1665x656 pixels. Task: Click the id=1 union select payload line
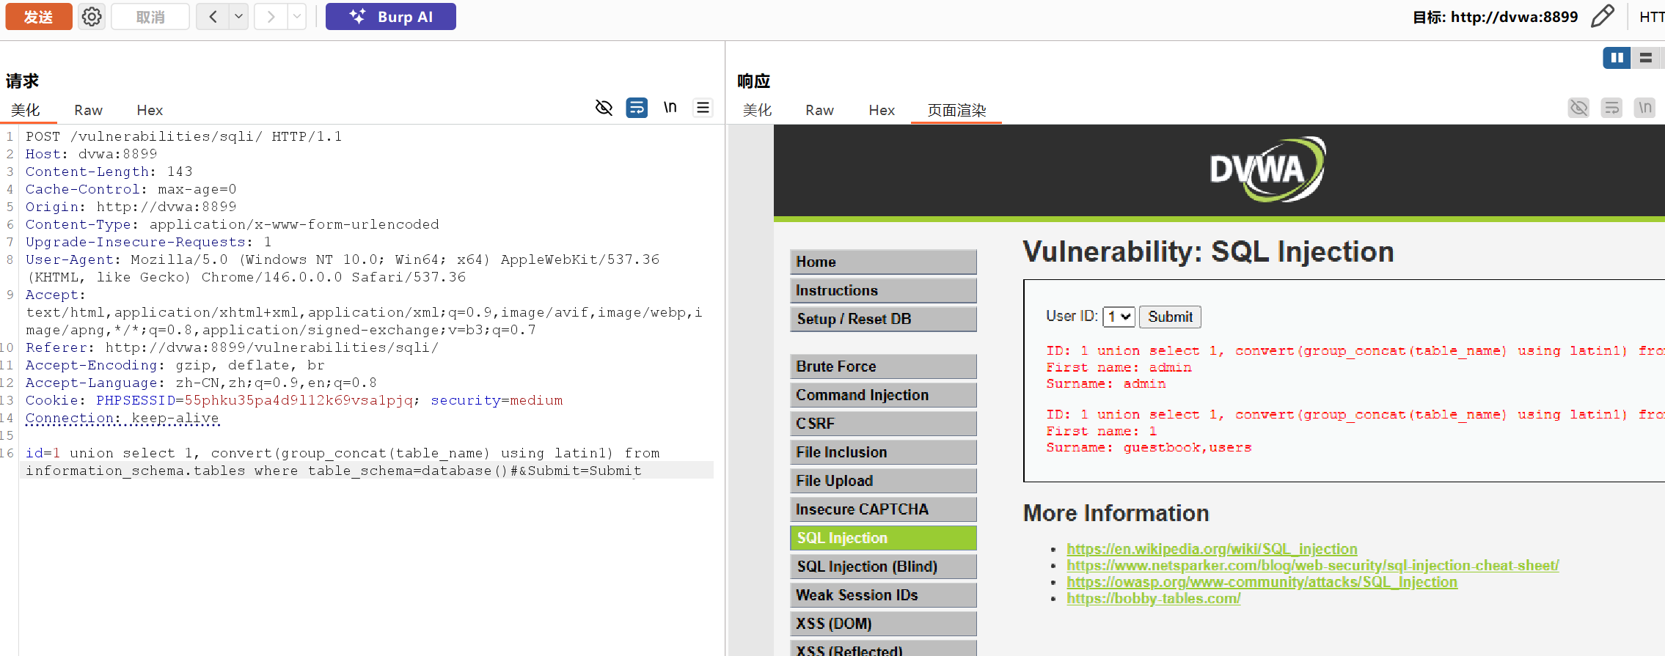(x=343, y=462)
